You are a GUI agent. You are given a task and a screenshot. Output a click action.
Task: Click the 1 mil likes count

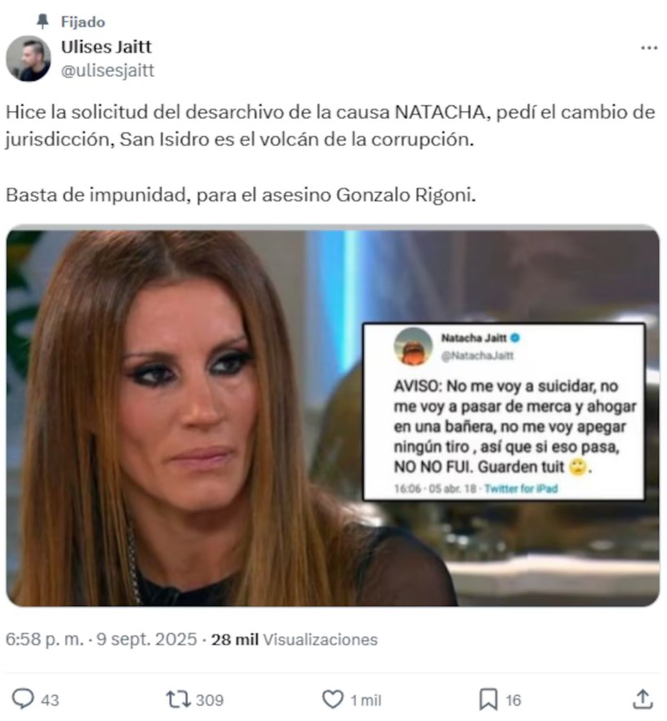pyautogui.click(x=366, y=701)
